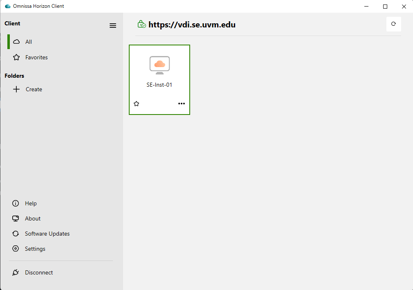The height and width of the screenshot is (290, 413).
Task: Refresh the desktop list
Action: [x=393, y=24]
